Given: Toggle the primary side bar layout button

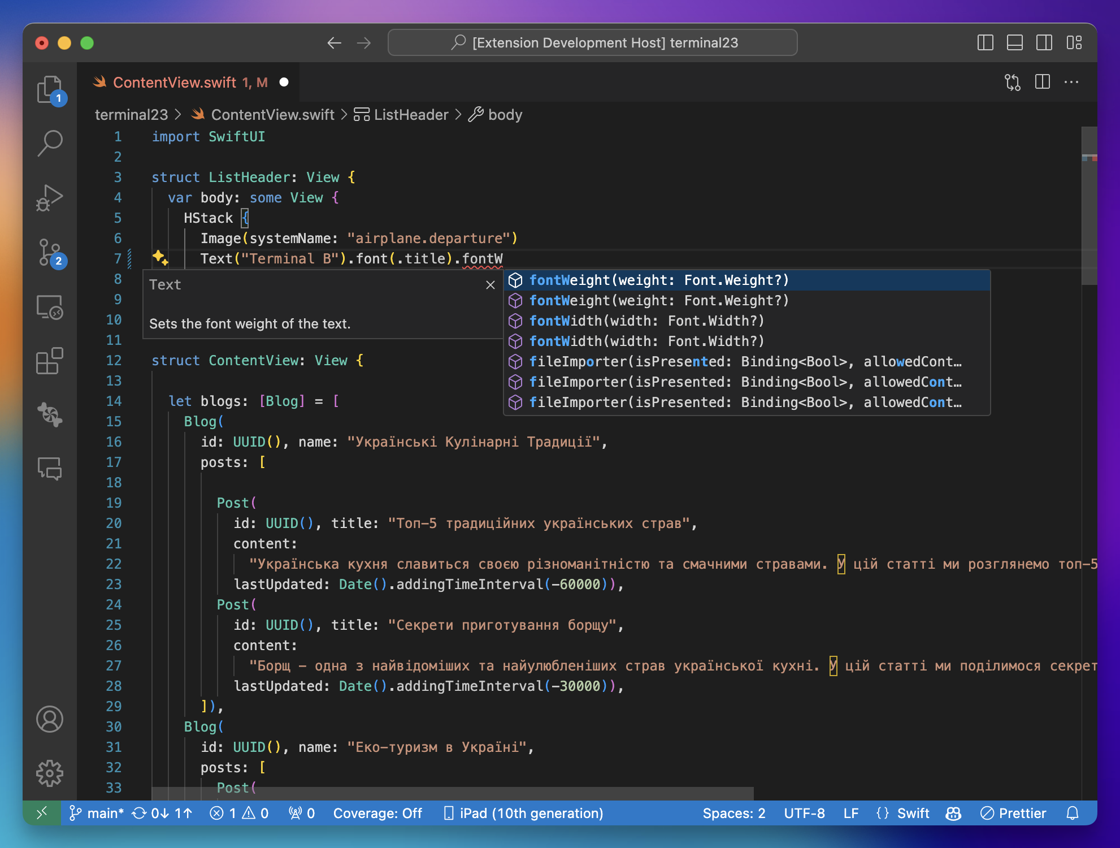Looking at the screenshot, I should tap(985, 42).
